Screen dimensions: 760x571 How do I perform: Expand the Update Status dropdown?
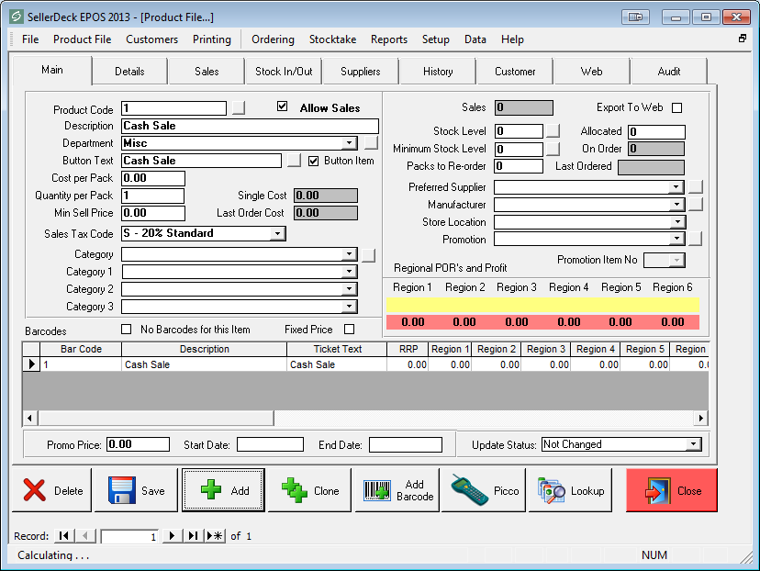click(693, 444)
